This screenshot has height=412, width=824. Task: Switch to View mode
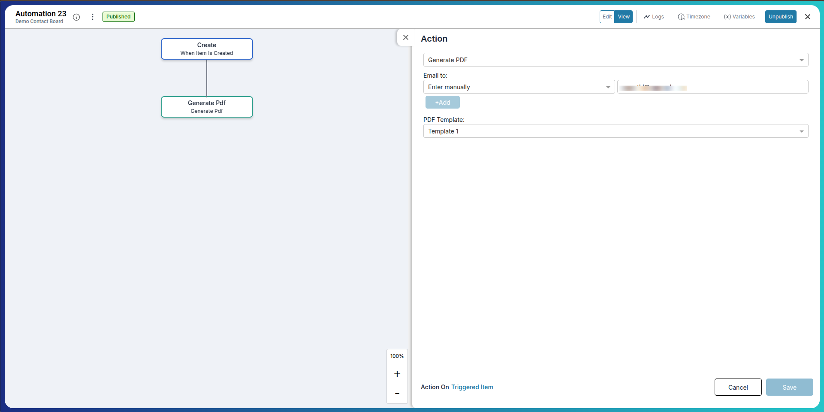tap(624, 17)
